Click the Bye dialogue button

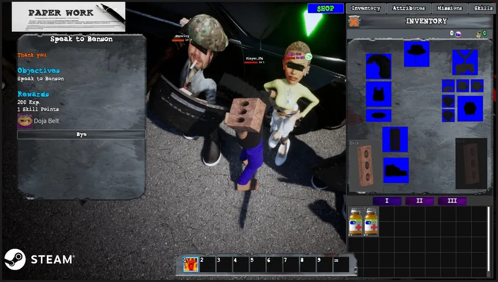pos(81,134)
